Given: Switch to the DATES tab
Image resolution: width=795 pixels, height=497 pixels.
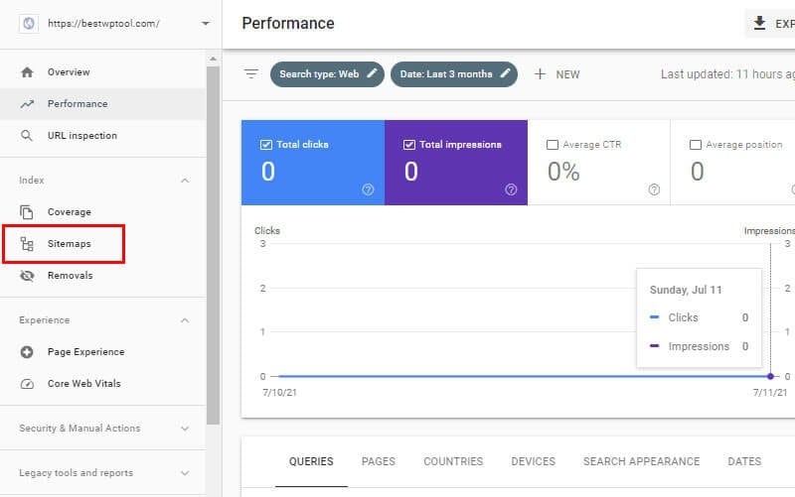Looking at the screenshot, I should click(744, 462).
